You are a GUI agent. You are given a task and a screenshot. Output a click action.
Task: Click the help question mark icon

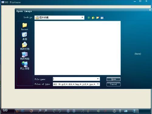(134, 111)
